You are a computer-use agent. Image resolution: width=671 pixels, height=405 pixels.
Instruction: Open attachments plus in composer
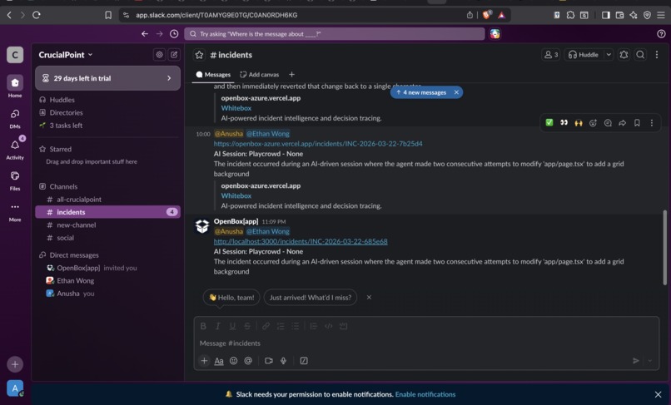click(x=204, y=361)
